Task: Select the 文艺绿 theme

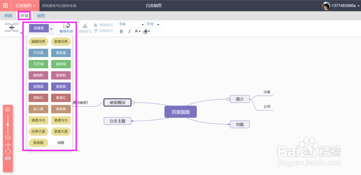Action: 39,64
